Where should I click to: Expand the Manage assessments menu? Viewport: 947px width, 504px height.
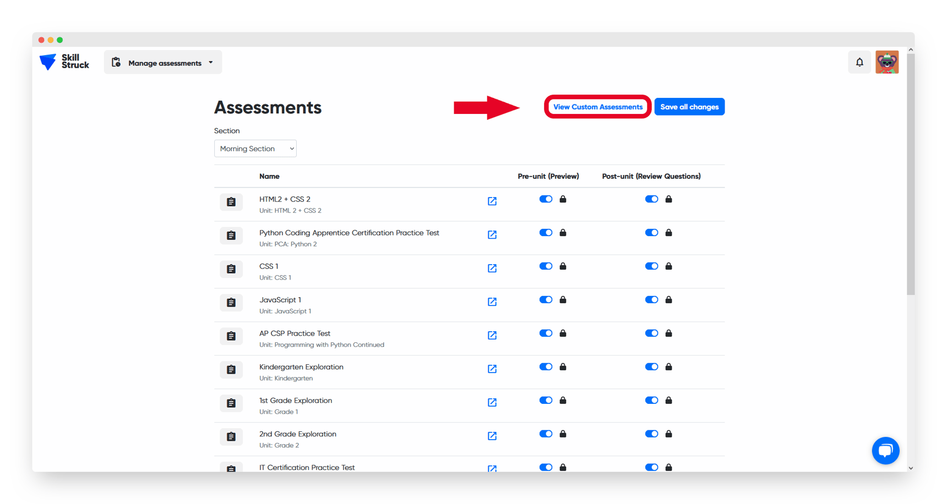[211, 62]
